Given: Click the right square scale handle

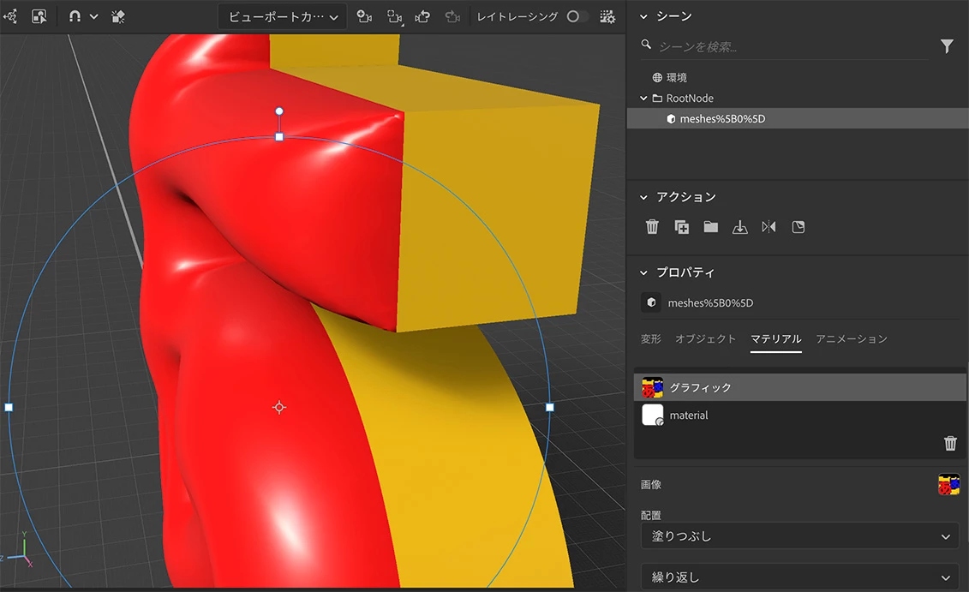Looking at the screenshot, I should (550, 407).
